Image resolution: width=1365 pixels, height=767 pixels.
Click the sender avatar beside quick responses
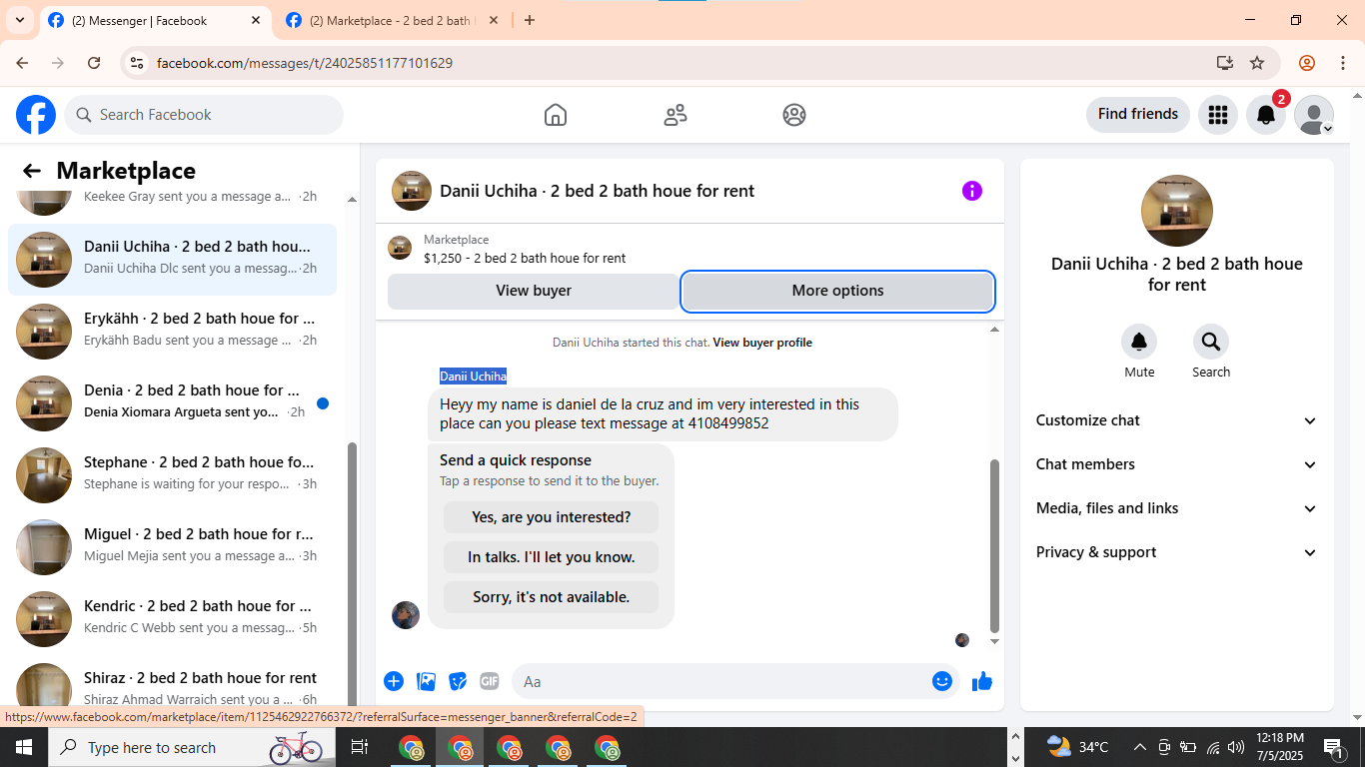click(x=406, y=615)
